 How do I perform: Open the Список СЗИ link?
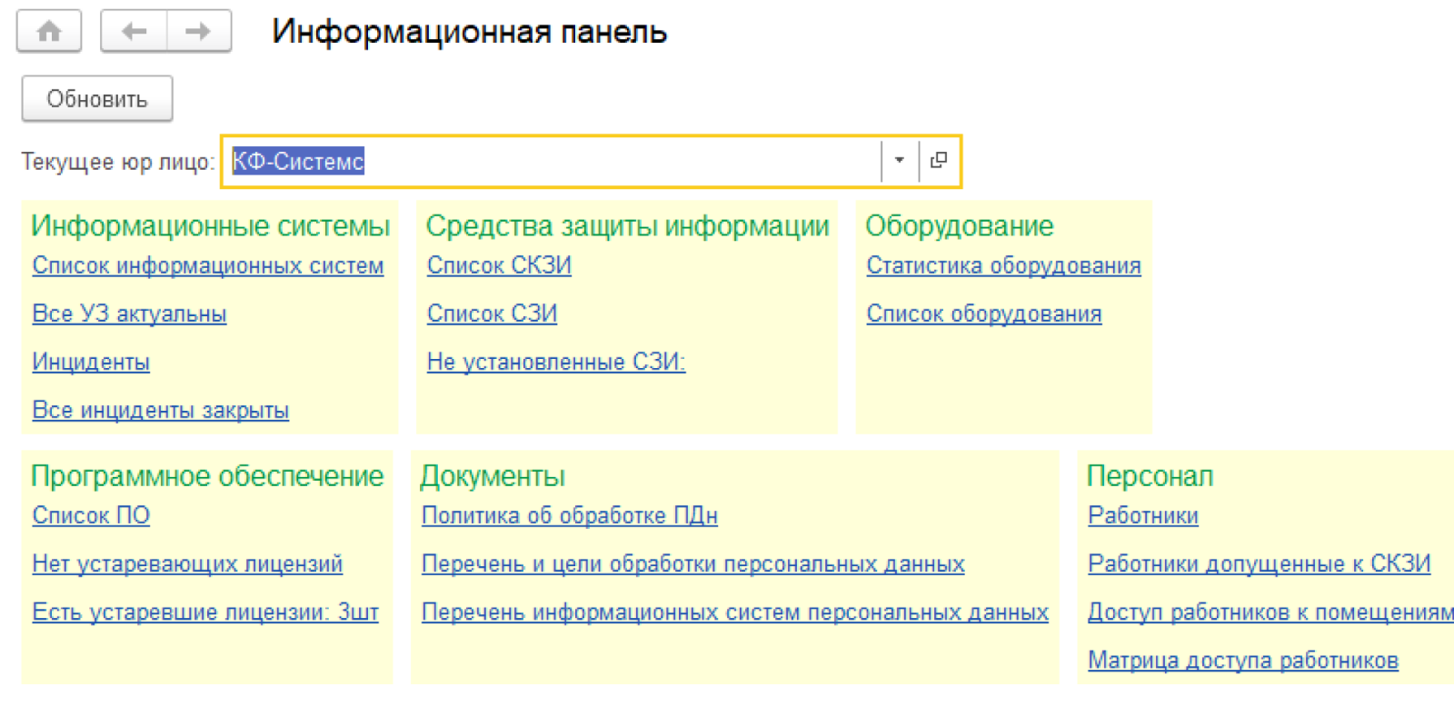click(x=492, y=314)
